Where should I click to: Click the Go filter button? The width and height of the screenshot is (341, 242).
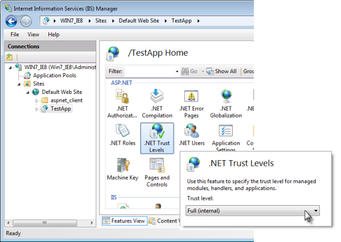pyautogui.click(x=190, y=71)
